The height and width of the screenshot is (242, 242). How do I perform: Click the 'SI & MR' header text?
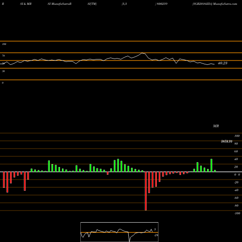pyautogui.click(x=26, y=4)
